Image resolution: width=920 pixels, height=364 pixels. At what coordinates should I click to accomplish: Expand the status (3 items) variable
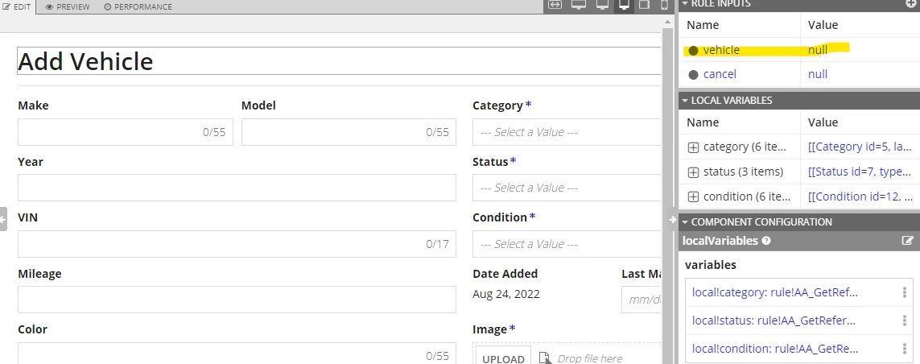point(693,172)
